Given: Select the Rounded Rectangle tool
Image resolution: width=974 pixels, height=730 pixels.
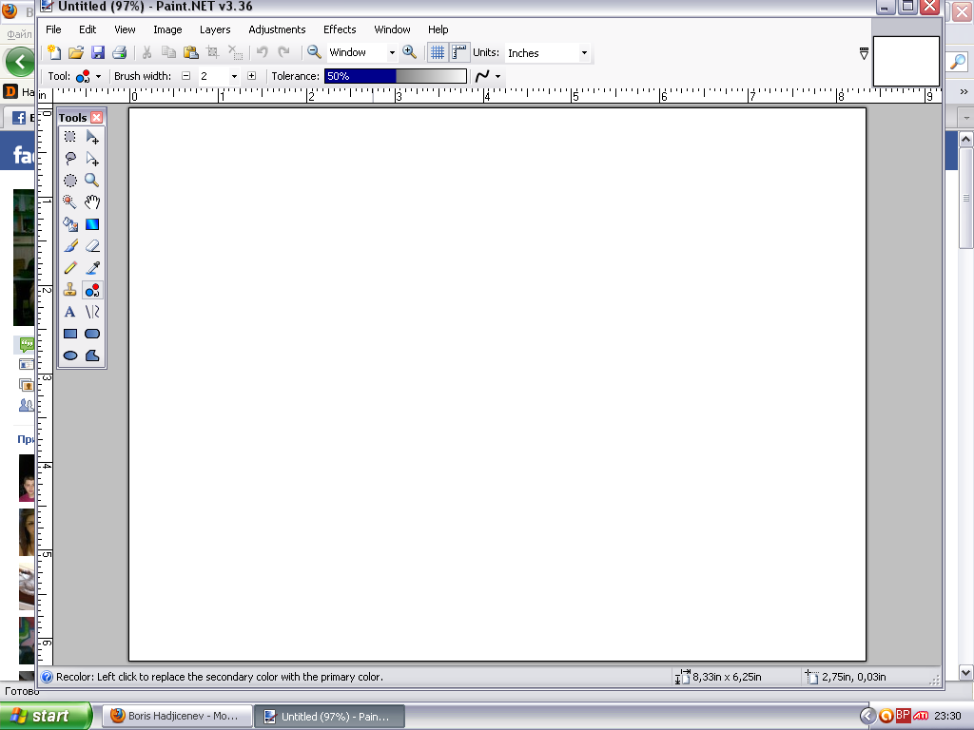Looking at the screenshot, I should point(92,334).
